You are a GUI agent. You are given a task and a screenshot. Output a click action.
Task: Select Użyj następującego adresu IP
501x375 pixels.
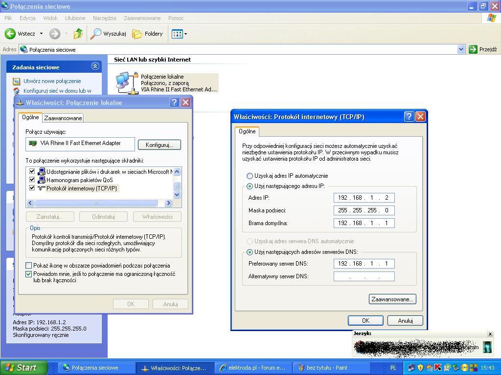(x=250, y=186)
